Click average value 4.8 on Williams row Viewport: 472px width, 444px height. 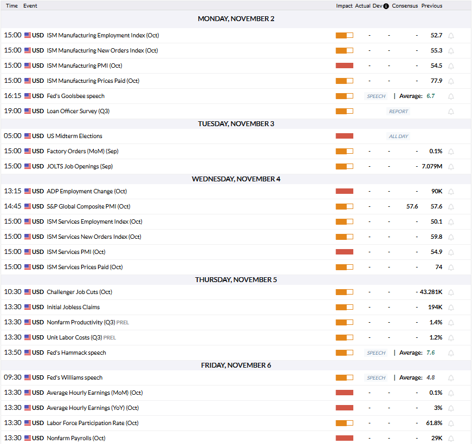(430, 377)
